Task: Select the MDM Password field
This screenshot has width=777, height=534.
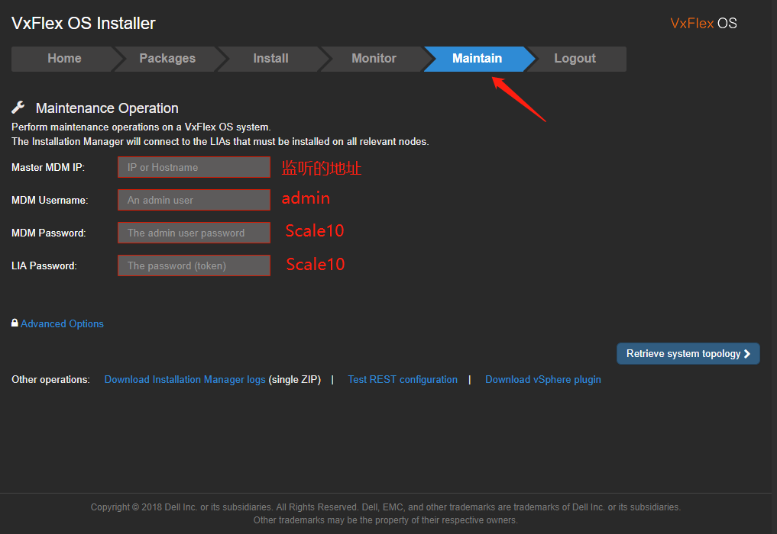Action: pos(194,233)
